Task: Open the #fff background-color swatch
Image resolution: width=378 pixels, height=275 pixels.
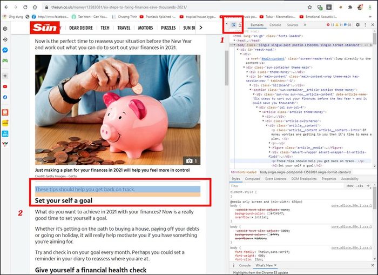Action: (268, 234)
